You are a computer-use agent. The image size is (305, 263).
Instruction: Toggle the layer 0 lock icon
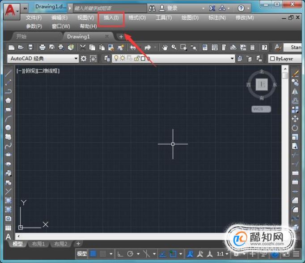click(137, 58)
